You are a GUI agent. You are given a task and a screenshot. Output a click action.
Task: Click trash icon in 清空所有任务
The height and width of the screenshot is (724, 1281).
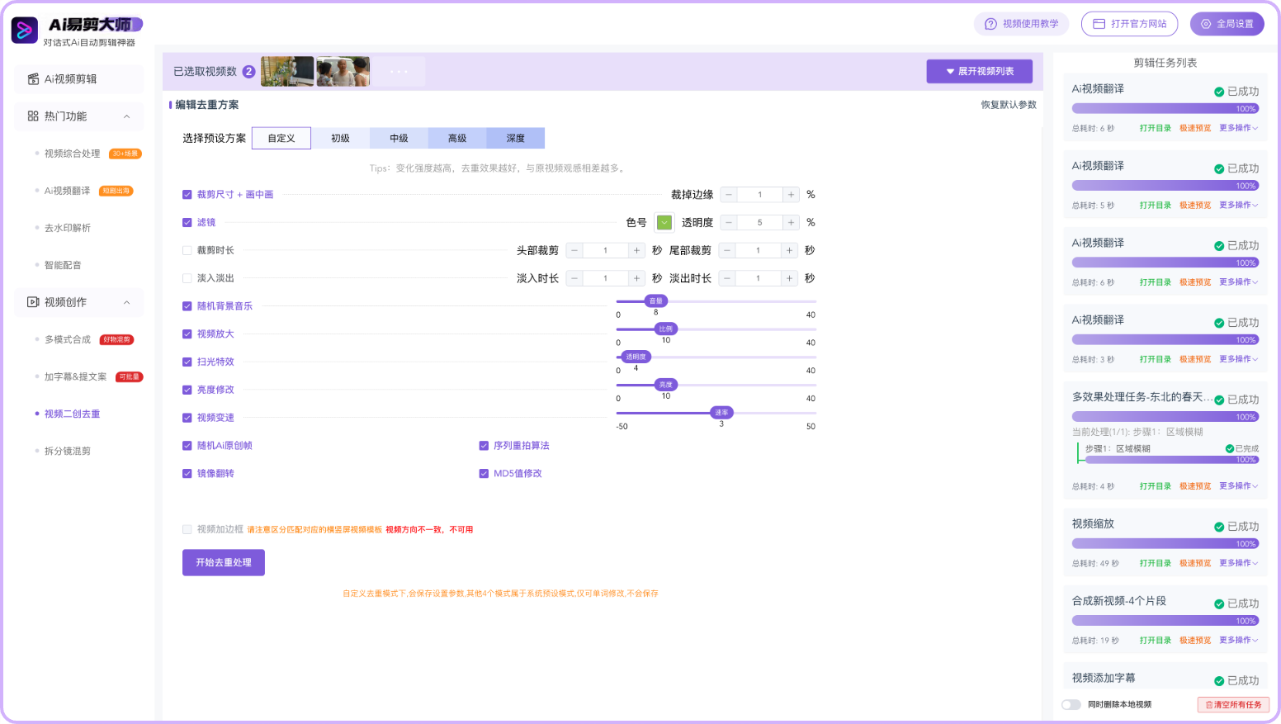[x=1209, y=705]
